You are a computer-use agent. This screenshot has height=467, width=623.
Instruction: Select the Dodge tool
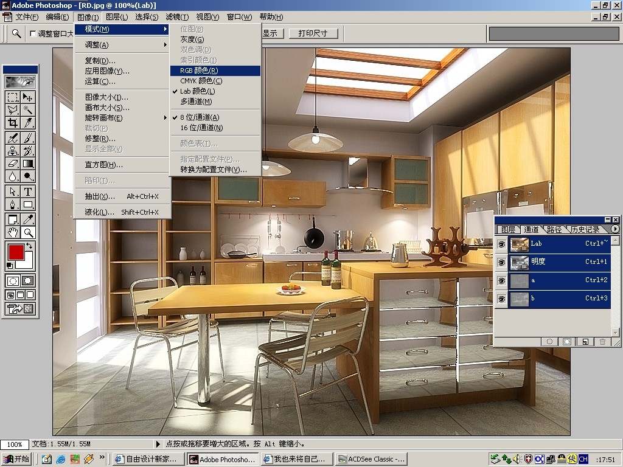[x=28, y=176]
